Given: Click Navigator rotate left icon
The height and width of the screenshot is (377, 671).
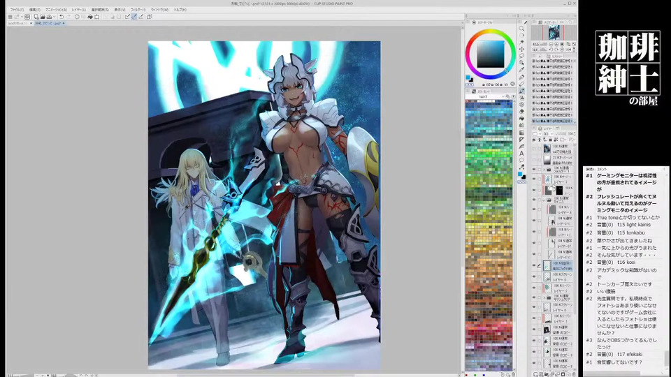Looking at the screenshot, I should [551, 50].
